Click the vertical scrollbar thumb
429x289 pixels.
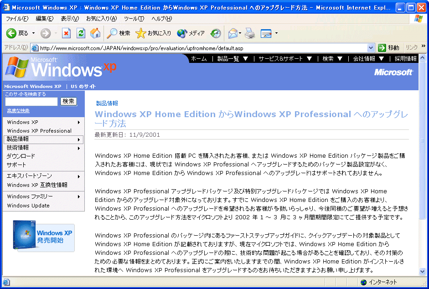pyautogui.click(x=423, y=140)
